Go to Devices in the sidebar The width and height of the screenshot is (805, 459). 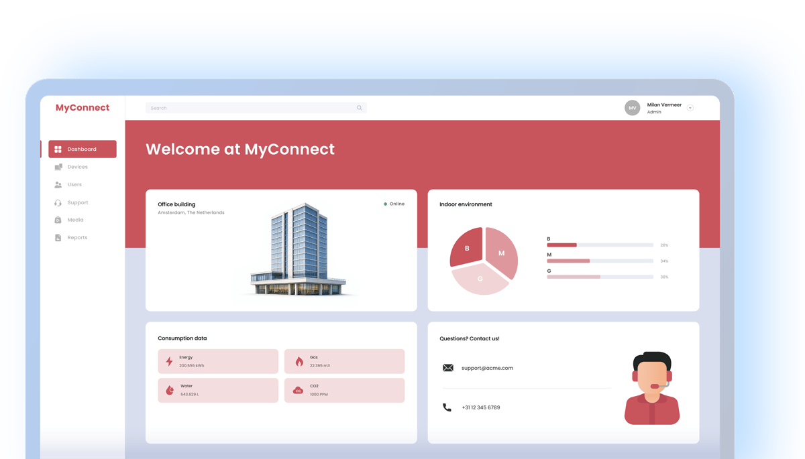pyautogui.click(x=77, y=167)
